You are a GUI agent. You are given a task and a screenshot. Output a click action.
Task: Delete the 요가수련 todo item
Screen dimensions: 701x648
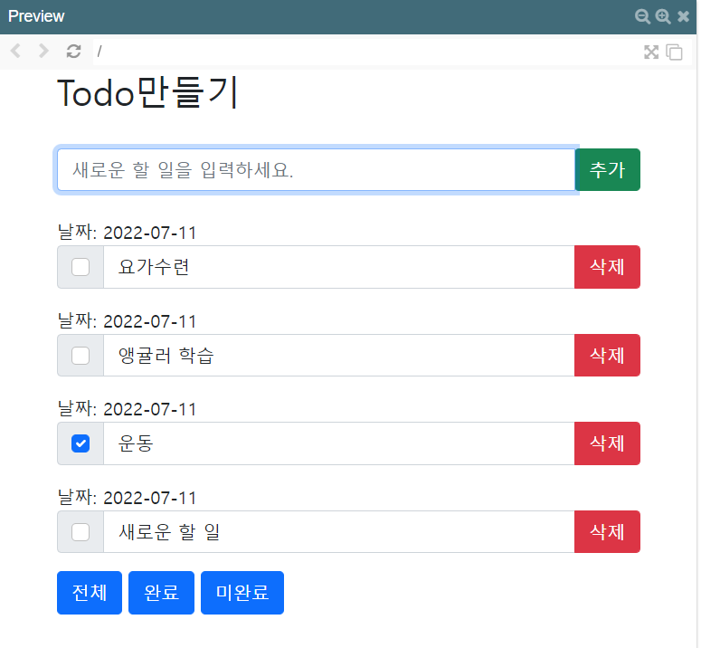pos(607,267)
